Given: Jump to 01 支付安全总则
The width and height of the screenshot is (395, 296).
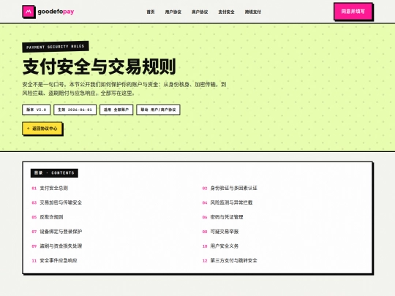Looking at the screenshot, I should [x=50, y=188].
